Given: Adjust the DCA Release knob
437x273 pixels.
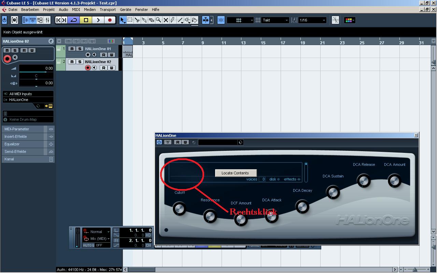Looking at the screenshot, I should (364, 181).
